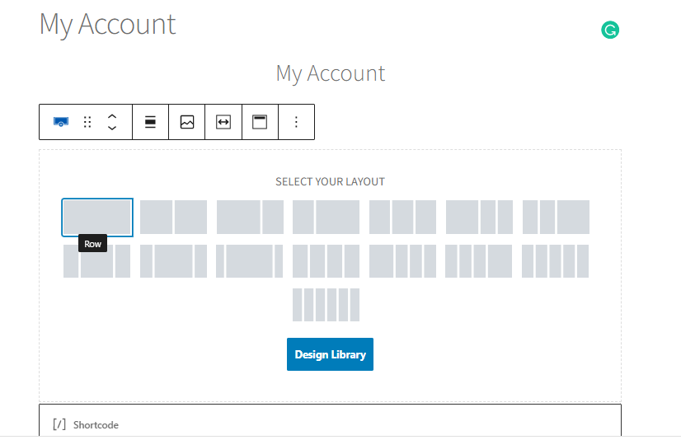Open the Grammarly green icon
This screenshot has height=440, width=681.
pos(610,30)
